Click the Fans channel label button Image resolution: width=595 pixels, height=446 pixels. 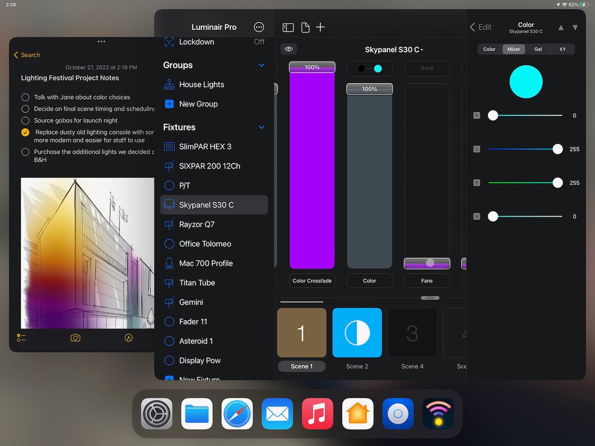pos(427,280)
